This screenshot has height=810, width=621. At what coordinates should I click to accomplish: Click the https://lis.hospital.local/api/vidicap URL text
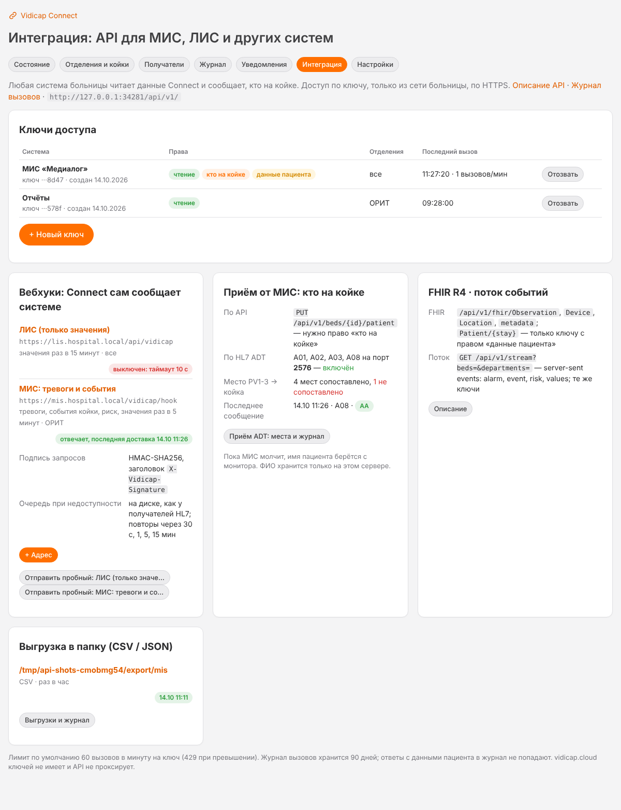point(96,342)
